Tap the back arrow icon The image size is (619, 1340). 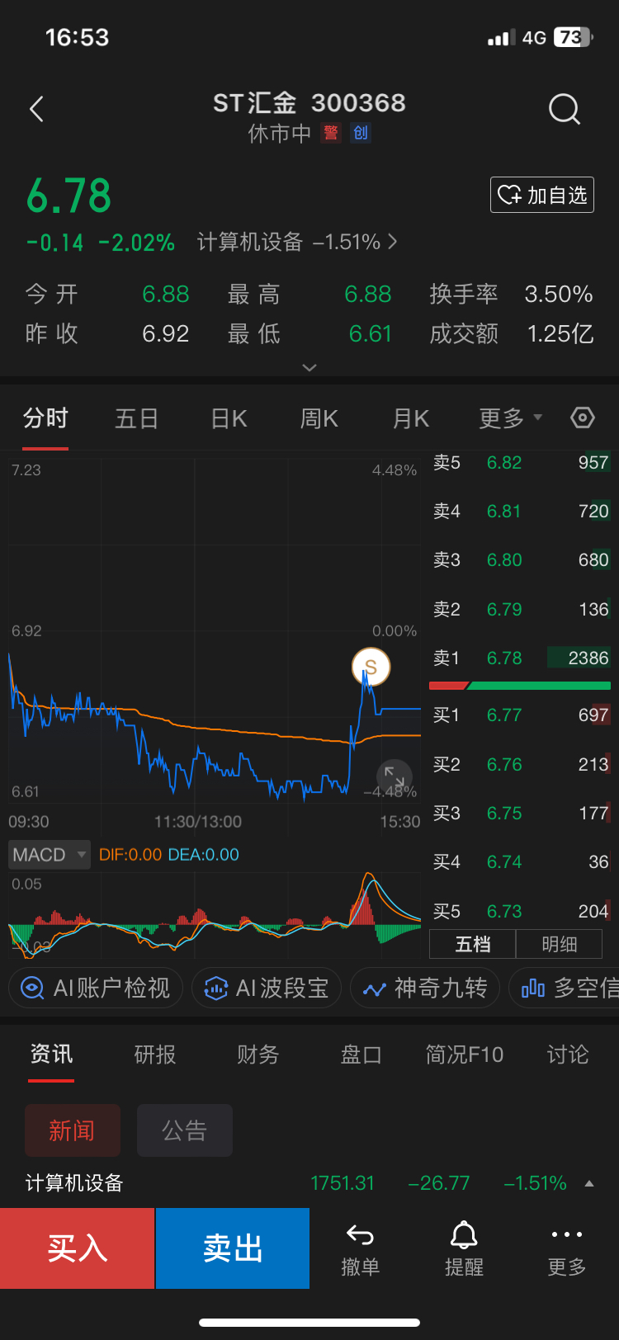[x=36, y=109]
